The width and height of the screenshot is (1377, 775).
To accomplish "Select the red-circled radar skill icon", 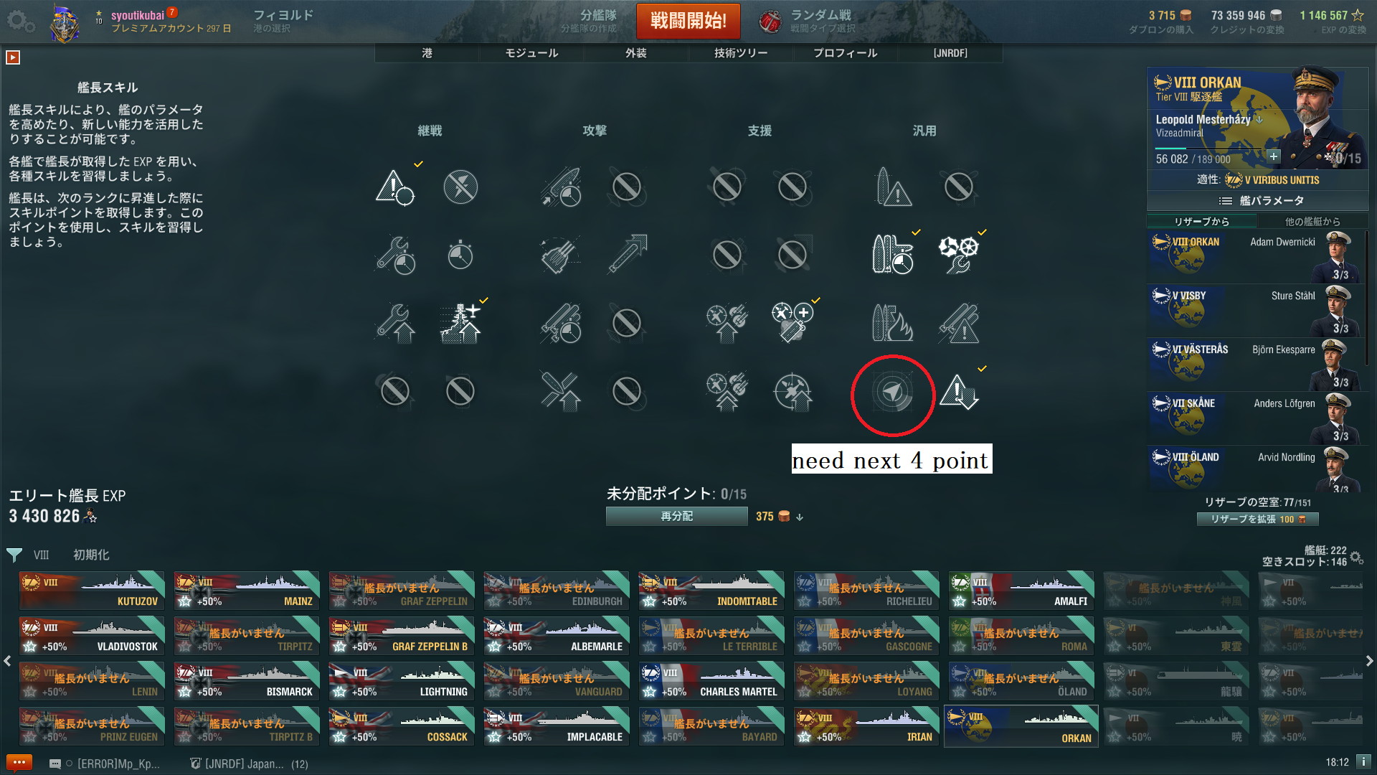I will click(892, 393).
